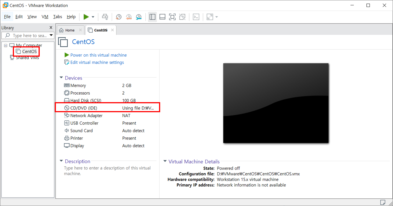Collapse the Virtual Machine Details section
This screenshot has height=206, width=393.
coord(165,161)
